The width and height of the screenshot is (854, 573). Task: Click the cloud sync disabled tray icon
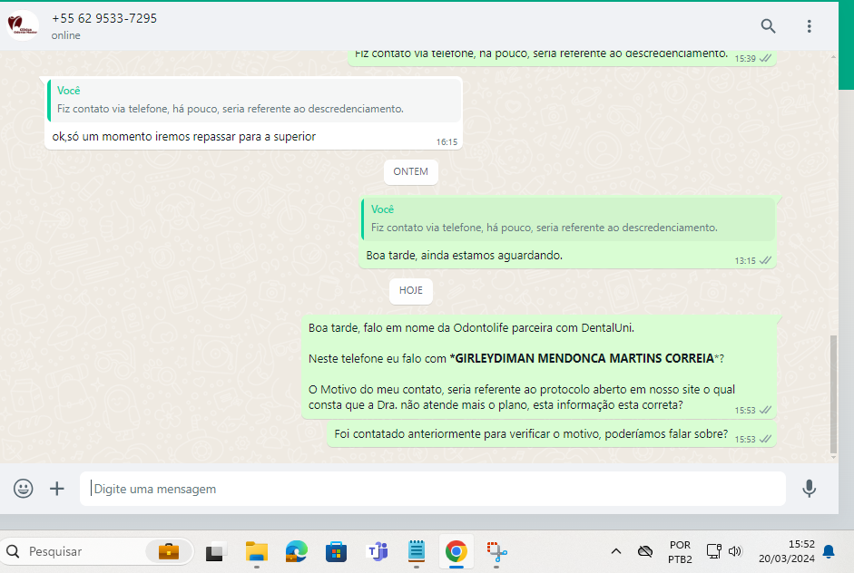(645, 551)
